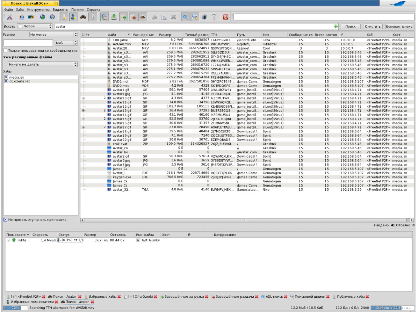Toggle 'Только пользователи со свободными' checkbox
Image resolution: width=418 pixels, height=312 pixels.
(5, 51)
